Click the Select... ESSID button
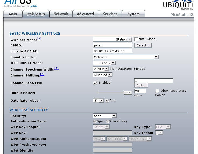The width and height of the screenshot is (198, 154). click(143, 45)
